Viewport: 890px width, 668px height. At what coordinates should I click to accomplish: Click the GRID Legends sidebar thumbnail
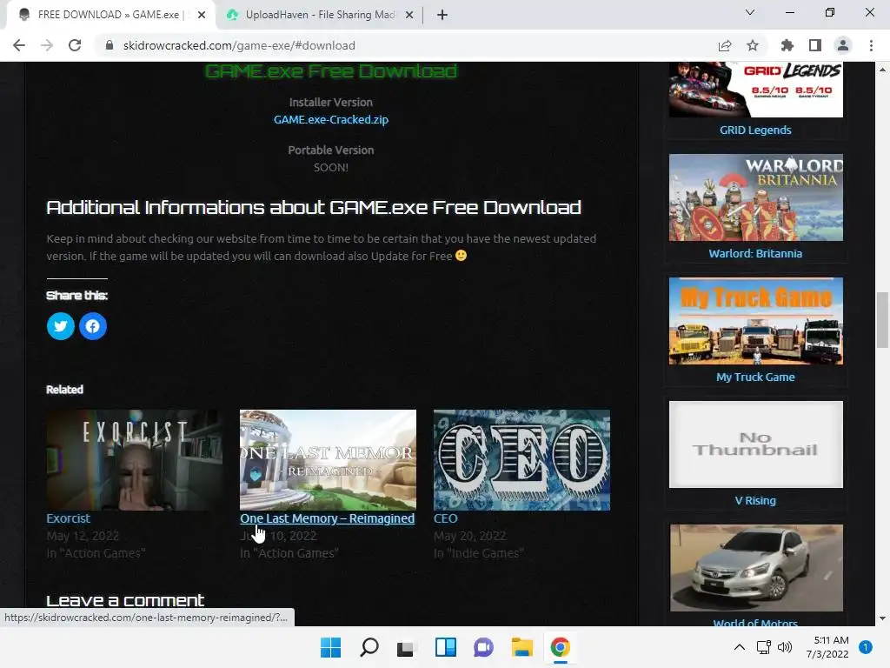click(755, 90)
